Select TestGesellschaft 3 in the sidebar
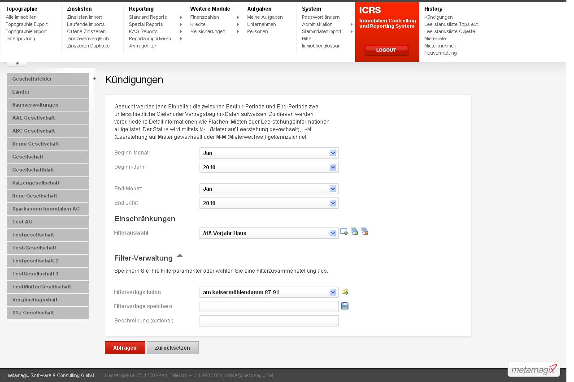 click(48, 274)
